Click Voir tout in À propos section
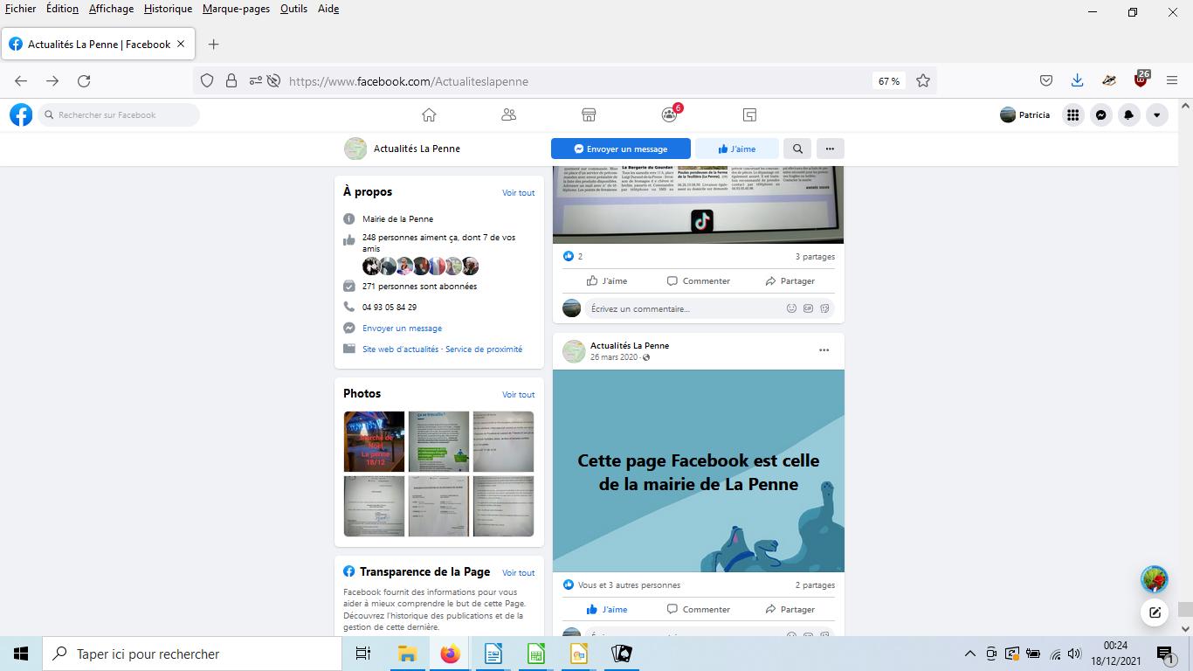The width and height of the screenshot is (1193, 671). coord(519,193)
